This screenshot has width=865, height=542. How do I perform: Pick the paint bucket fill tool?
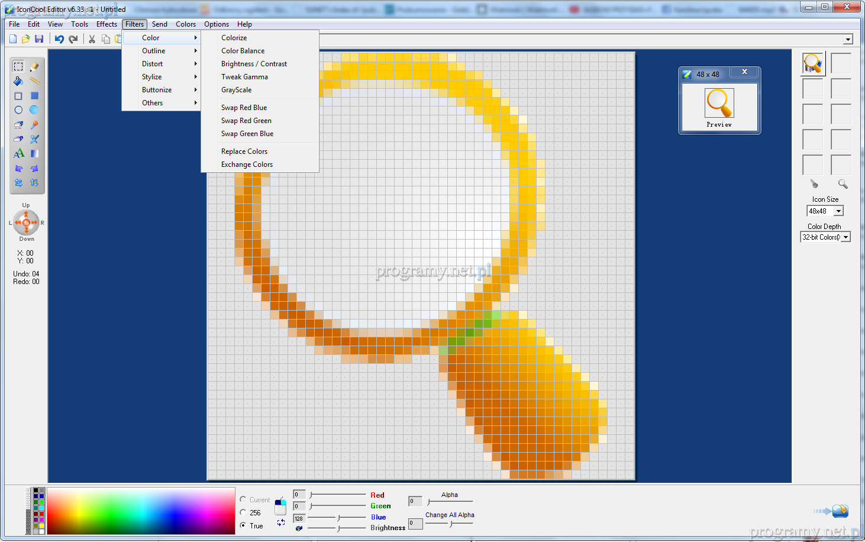click(18, 81)
